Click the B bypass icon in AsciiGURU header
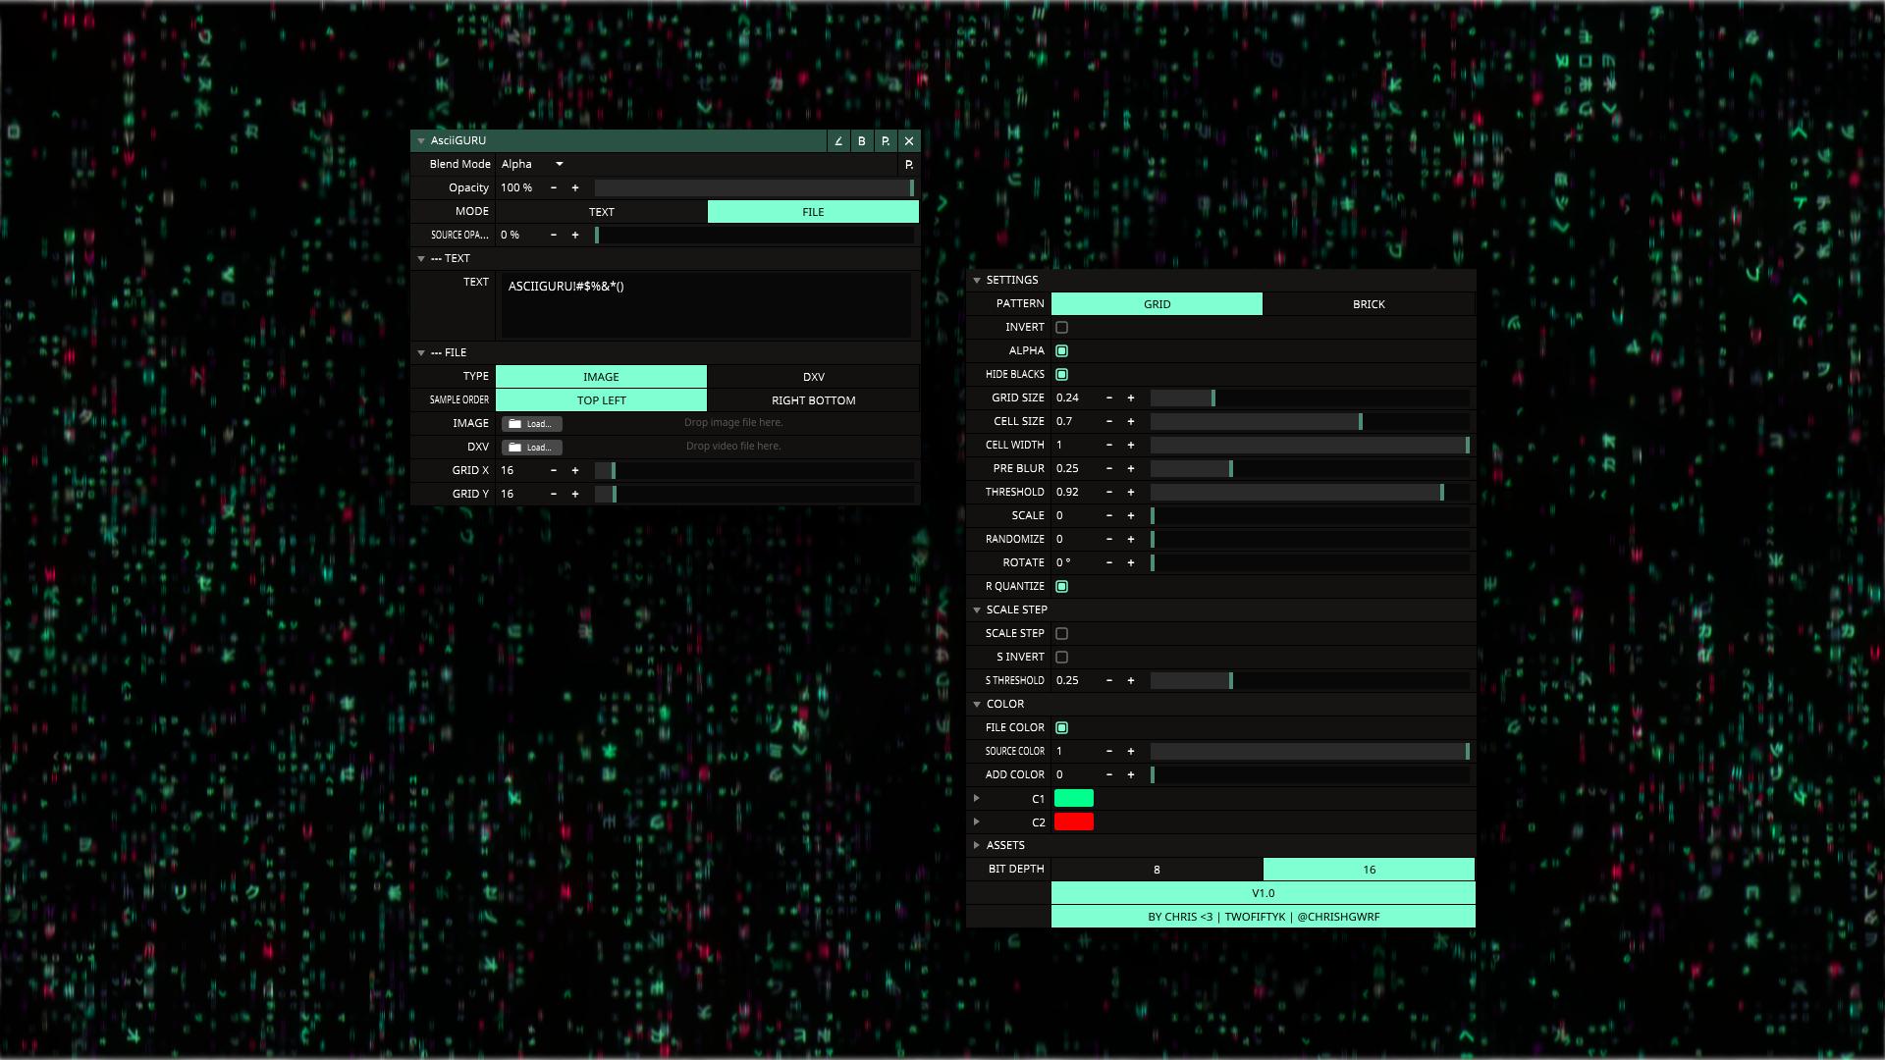The width and height of the screenshot is (1885, 1060). point(862,141)
